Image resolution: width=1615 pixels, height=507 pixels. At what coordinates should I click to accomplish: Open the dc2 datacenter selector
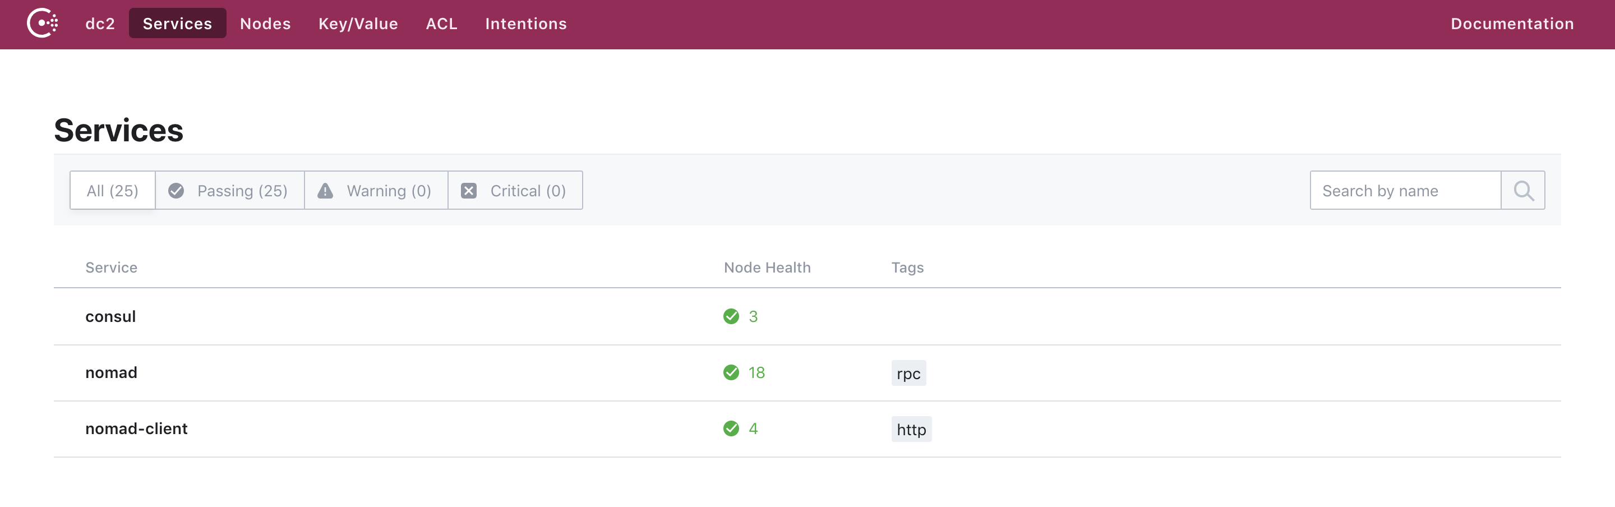pos(100,24)
